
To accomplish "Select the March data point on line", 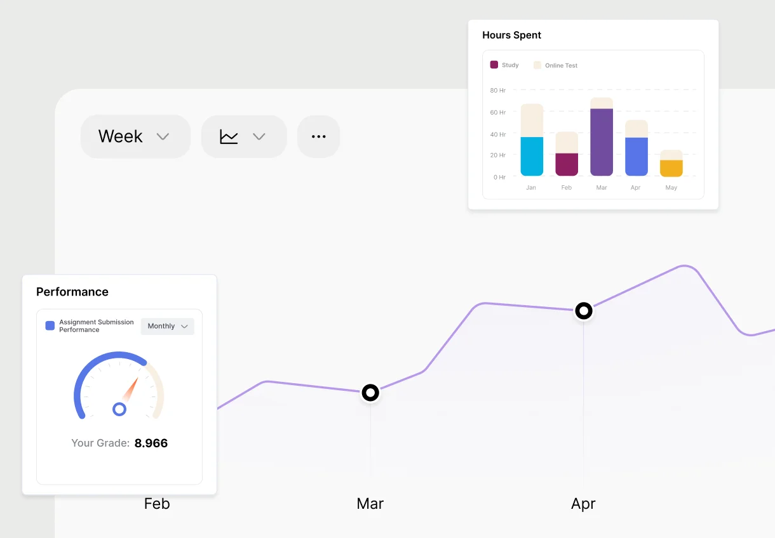I will 370,393.
